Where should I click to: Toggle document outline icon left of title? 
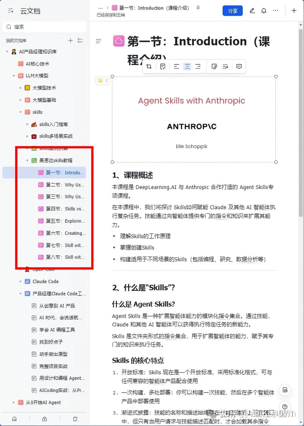pos(99,41)
